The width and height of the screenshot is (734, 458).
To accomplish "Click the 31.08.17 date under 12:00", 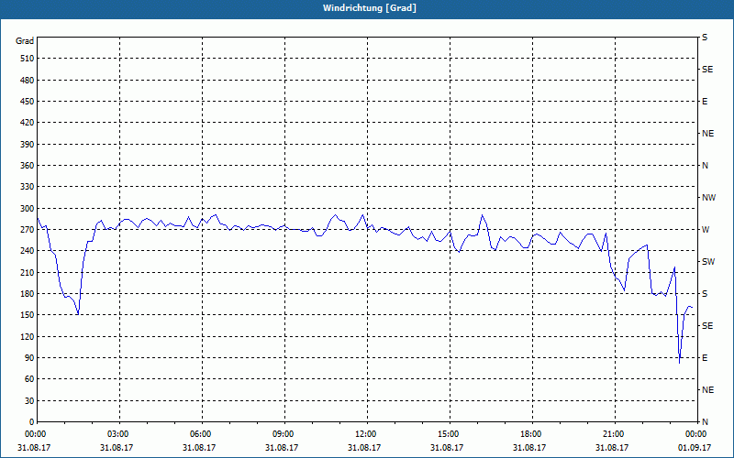I will tap(363, 447).
